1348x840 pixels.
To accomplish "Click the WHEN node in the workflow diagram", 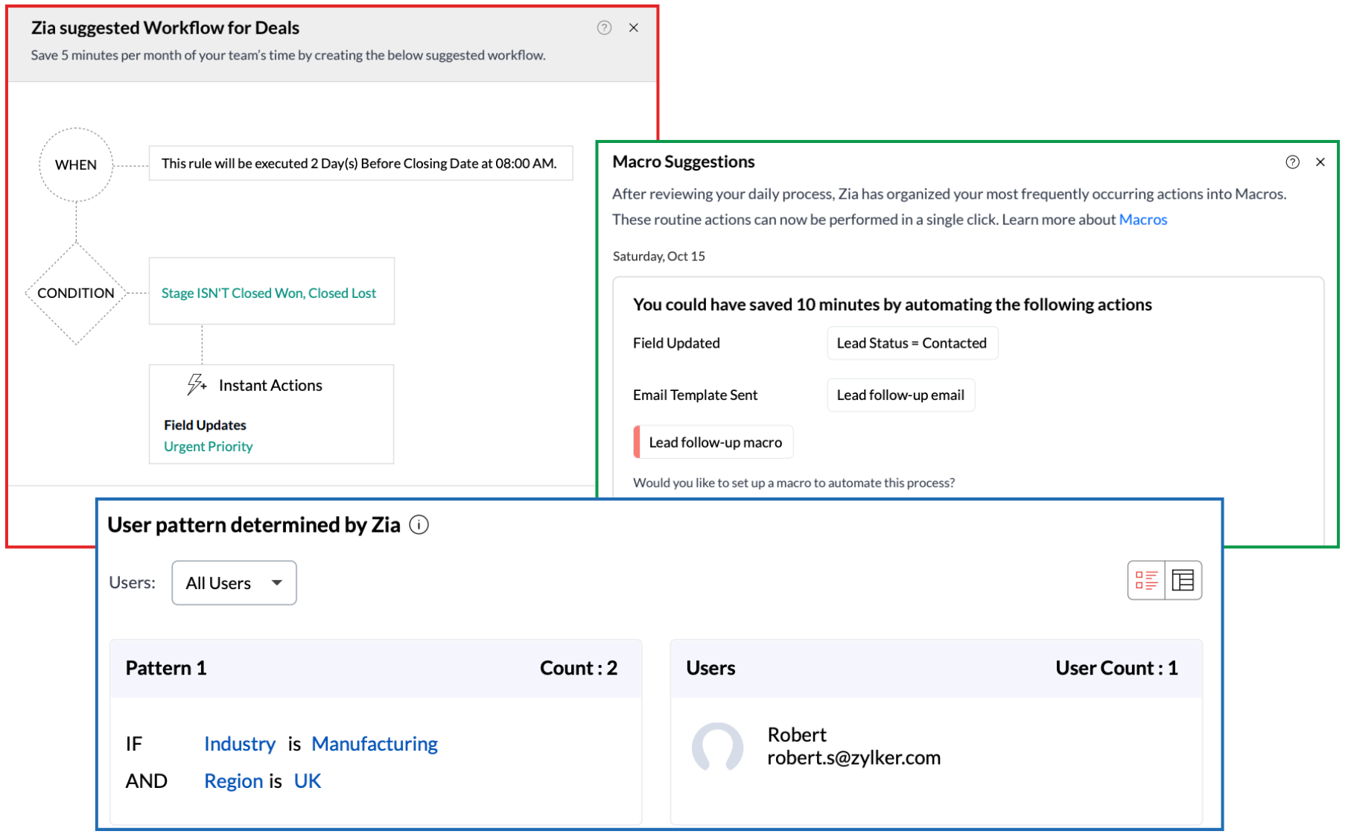I will [x=75, y=165].
